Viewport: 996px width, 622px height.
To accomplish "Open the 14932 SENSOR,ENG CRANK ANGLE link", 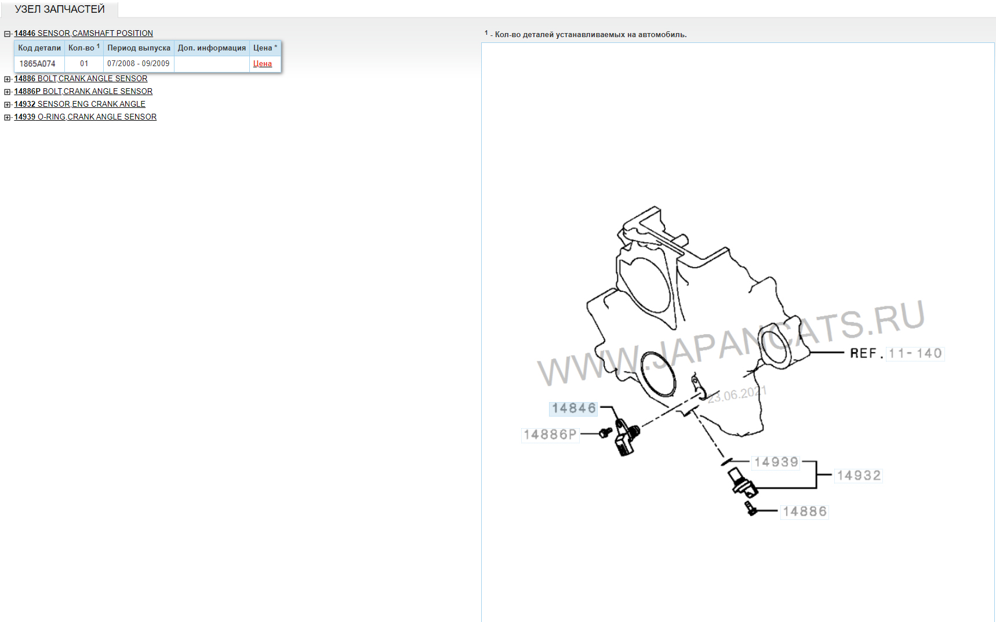I will click(x=80, y=104).
